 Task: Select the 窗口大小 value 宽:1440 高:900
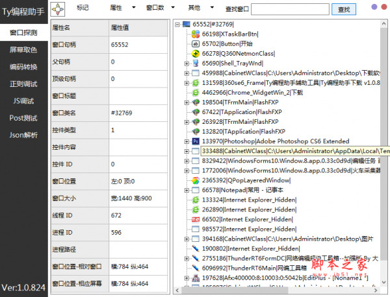(x=138, y=198)
